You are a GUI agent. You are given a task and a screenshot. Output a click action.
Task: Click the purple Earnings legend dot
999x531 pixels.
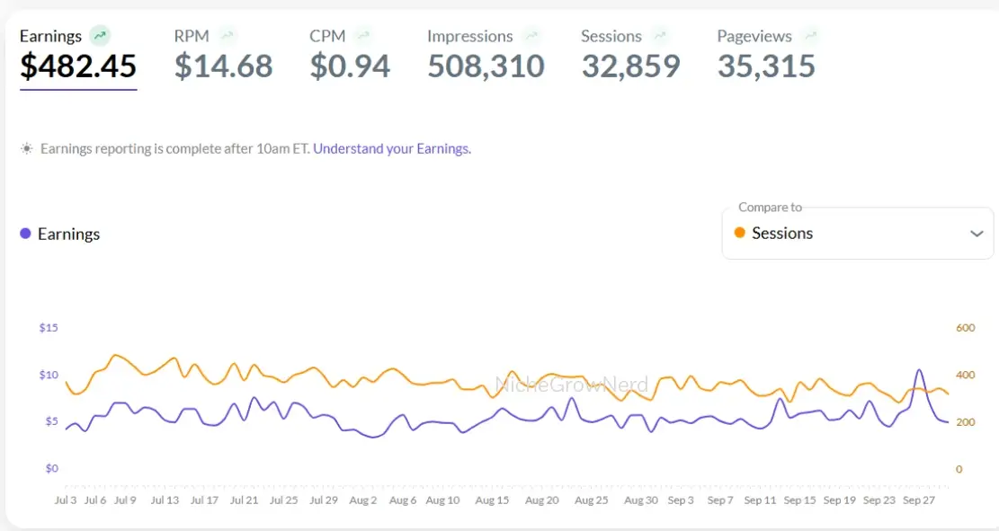(25, 234)
